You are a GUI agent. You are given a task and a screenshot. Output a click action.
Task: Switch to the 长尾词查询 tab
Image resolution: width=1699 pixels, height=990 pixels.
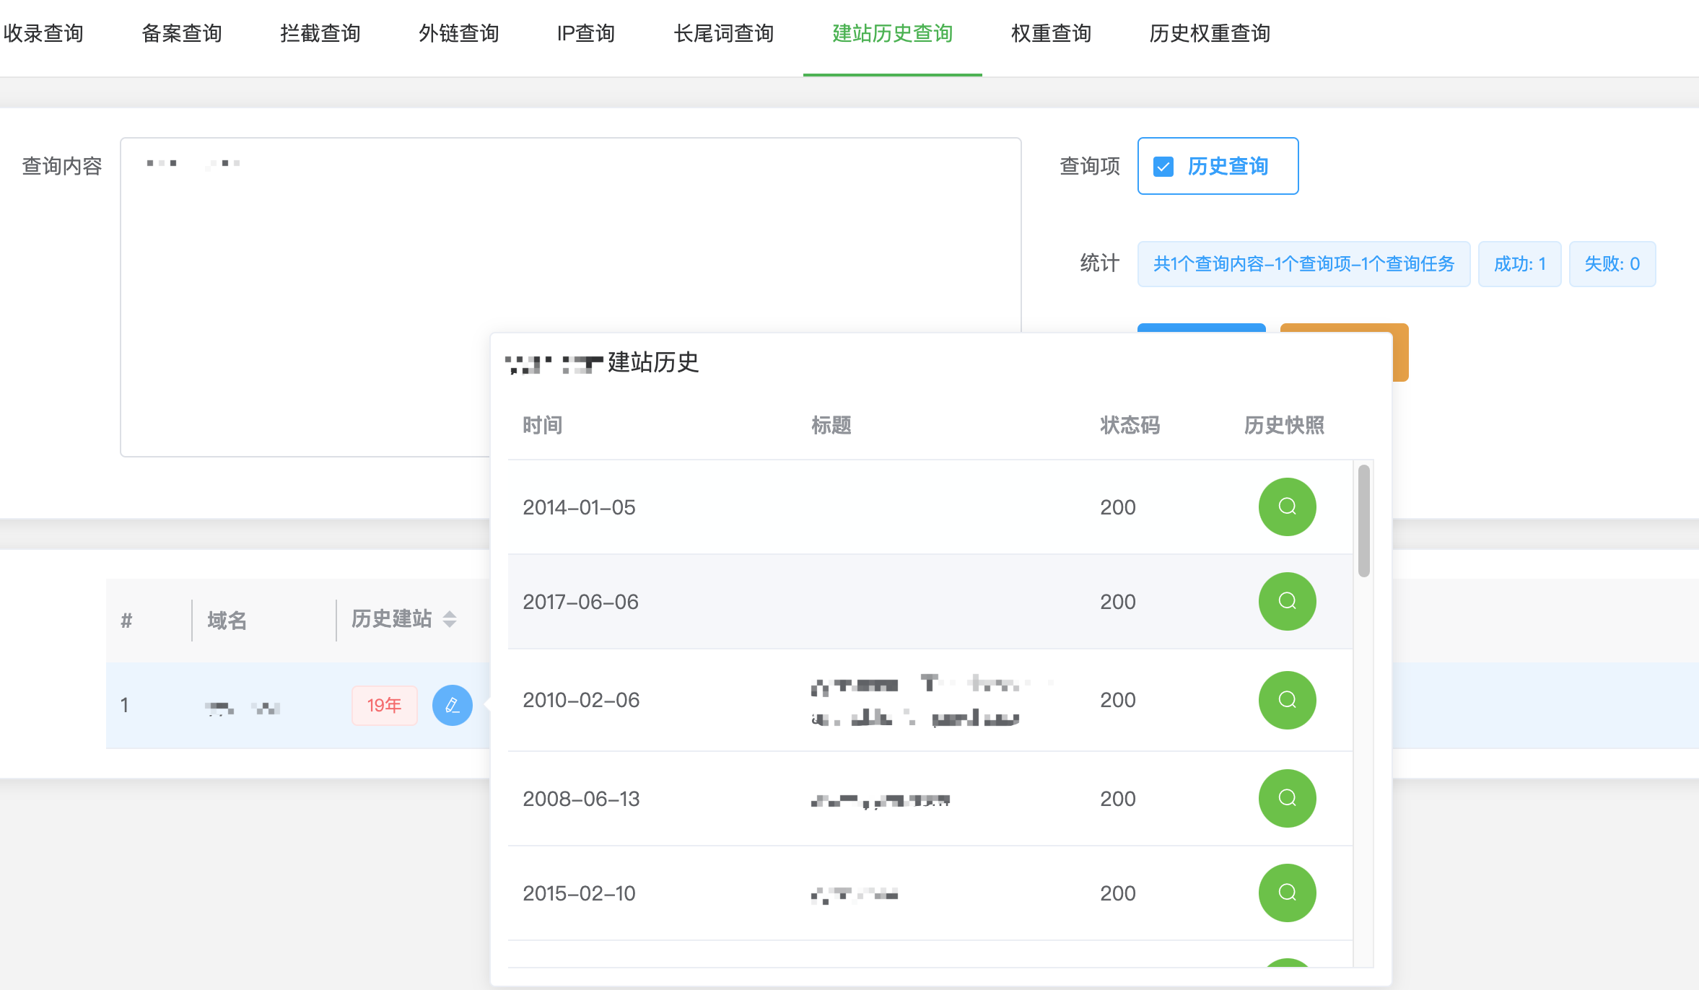[x=724, y=33]
